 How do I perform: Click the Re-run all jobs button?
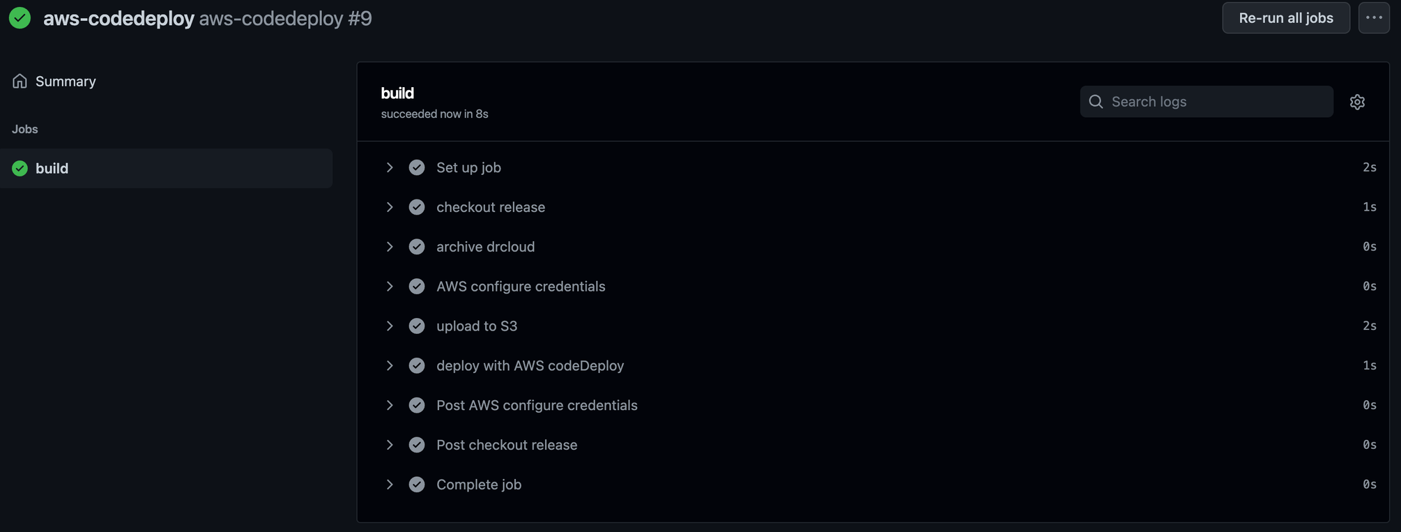[x=1285, y=17]
